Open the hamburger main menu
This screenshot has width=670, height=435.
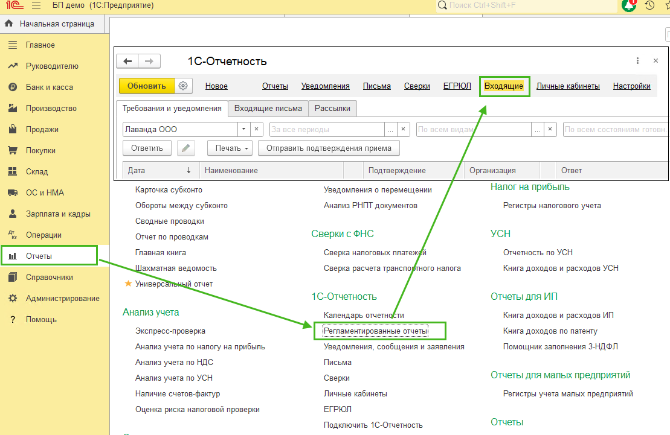(x=36, y=5)
